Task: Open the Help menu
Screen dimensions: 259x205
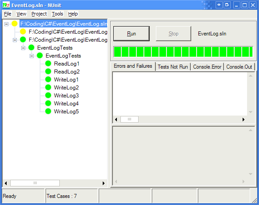Action: pyautogui.click(x=73, y=14)
